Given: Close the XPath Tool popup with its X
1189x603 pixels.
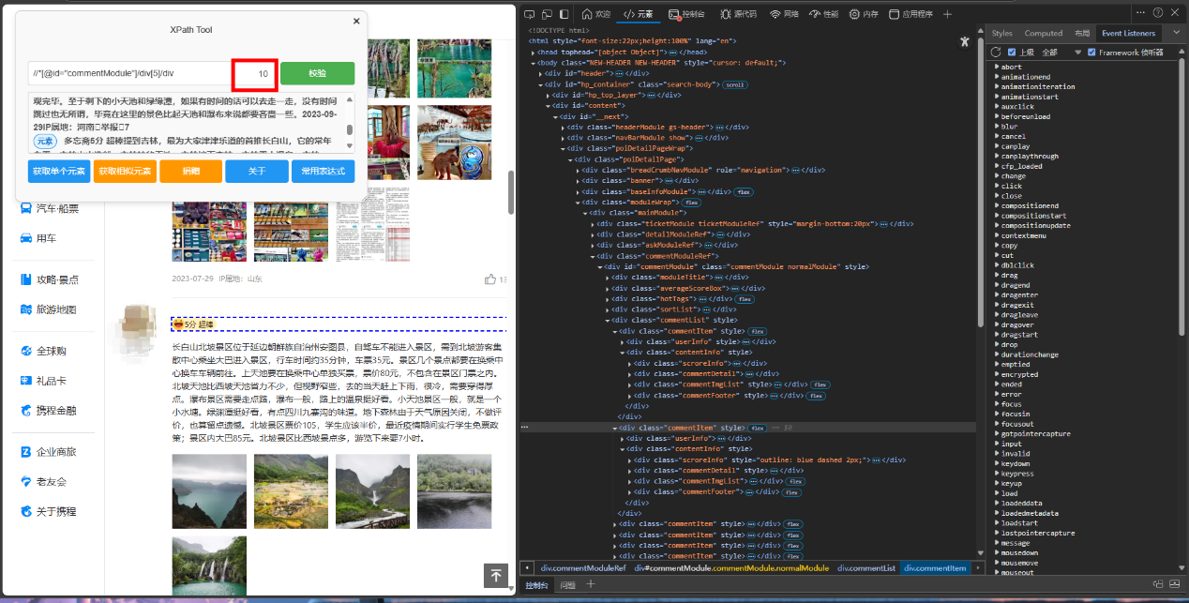Looking at the screenshot, I should point(356,21).
